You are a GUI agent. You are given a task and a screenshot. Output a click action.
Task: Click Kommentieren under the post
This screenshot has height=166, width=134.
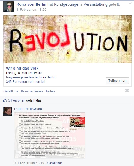[32, 91]
